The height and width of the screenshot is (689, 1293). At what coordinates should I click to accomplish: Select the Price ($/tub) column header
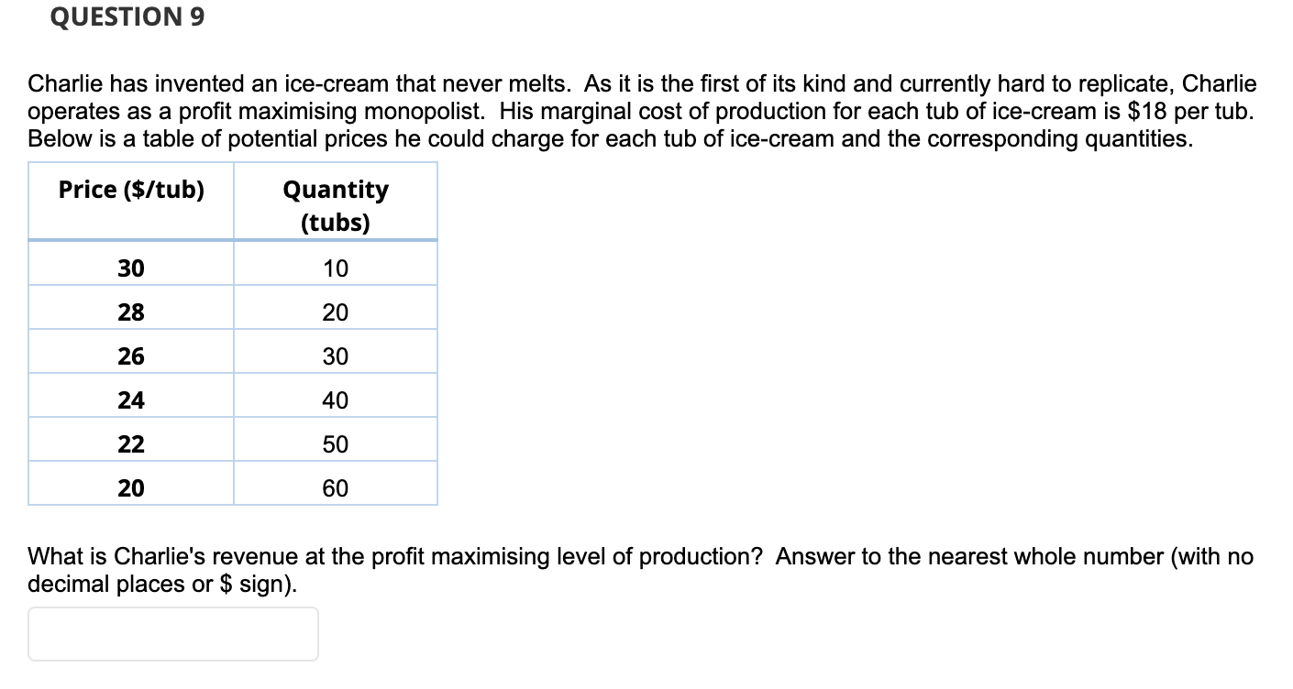click(x=130, y=190)
